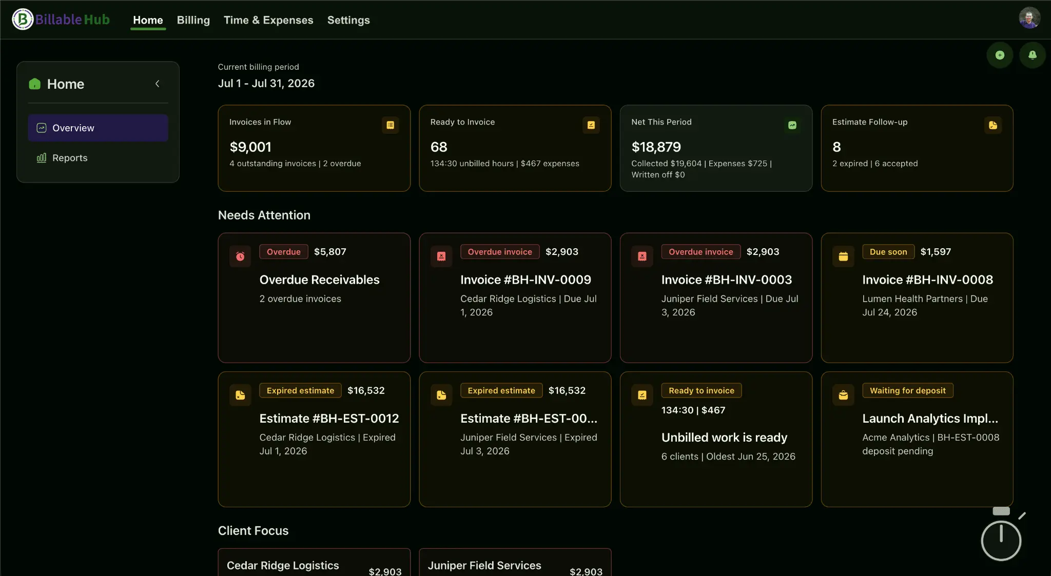Click the Overdue Receivables clock icon
Screen dimensions: 1051x576
240,256
